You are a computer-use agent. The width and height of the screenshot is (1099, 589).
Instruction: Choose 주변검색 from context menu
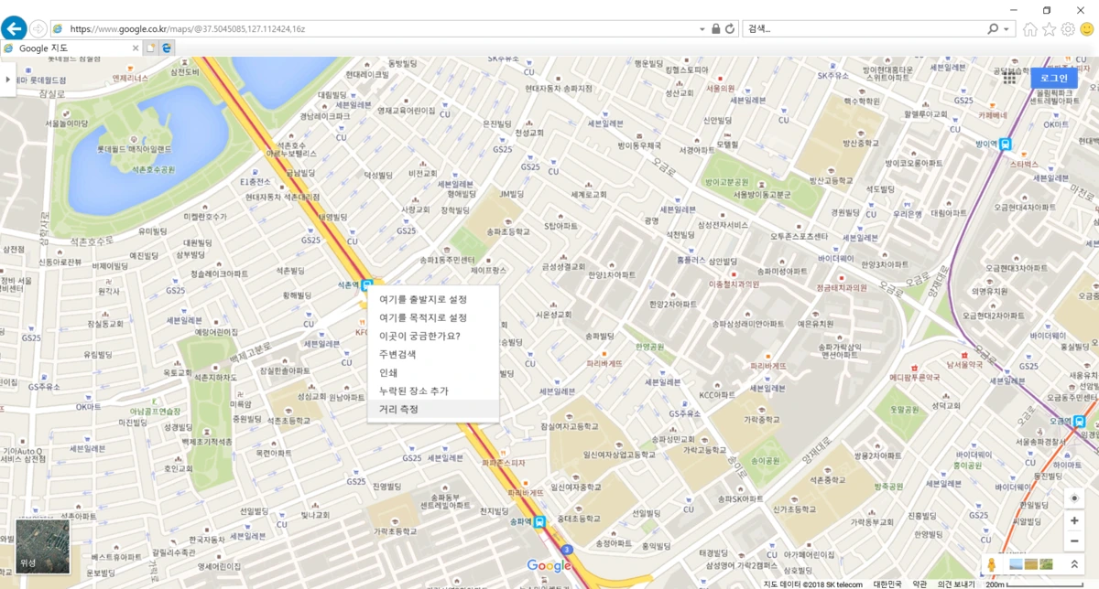pos(433,354)
